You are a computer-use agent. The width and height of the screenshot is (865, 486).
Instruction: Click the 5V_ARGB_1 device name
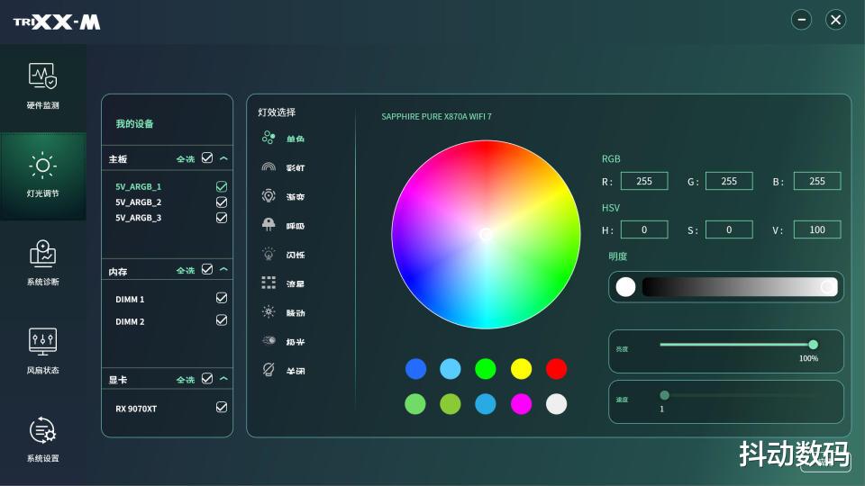139,187
